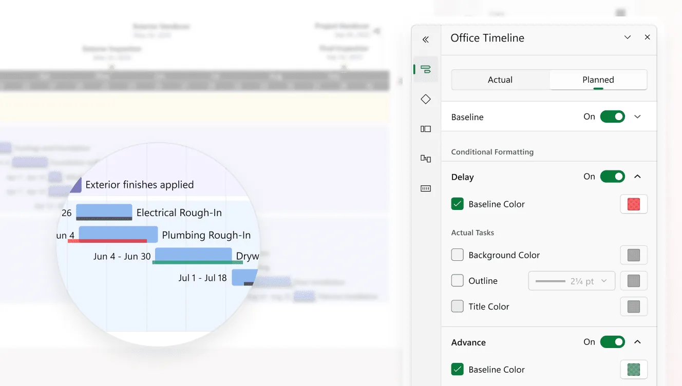Screen dimensions: 682x386
Task: Open the Milestones diamond icon in sidebar
Action: tap(425, 99)
